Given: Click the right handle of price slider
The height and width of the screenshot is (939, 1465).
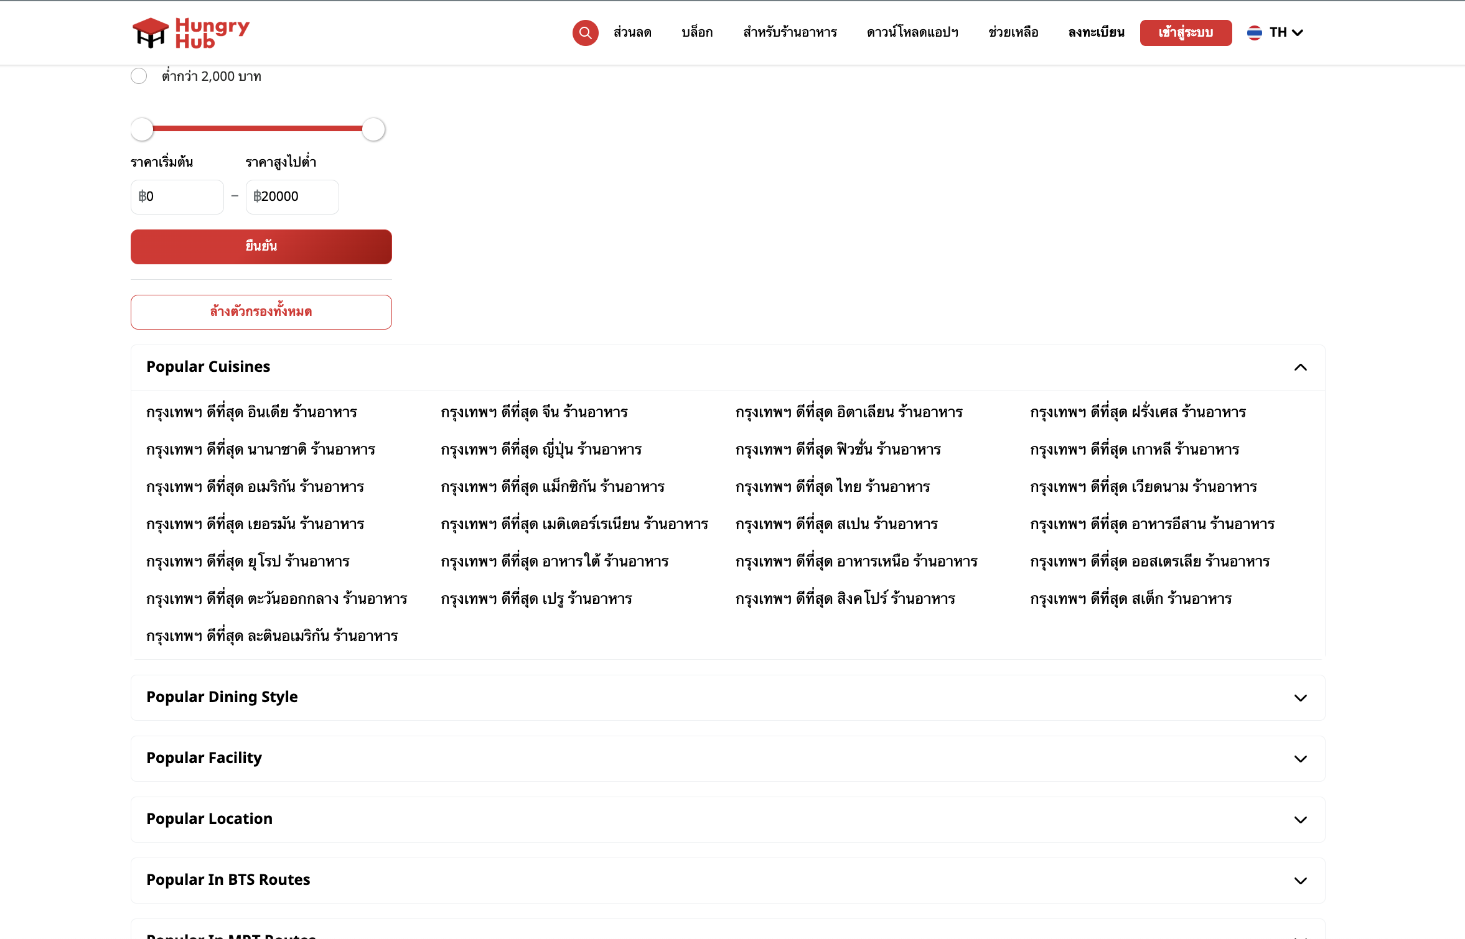Looking at the screenshot, I should 373,129.
